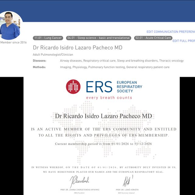Viewport: 195px width, 195px height.
Task: Click the Member since 2016 text
Action: point(13,42)
